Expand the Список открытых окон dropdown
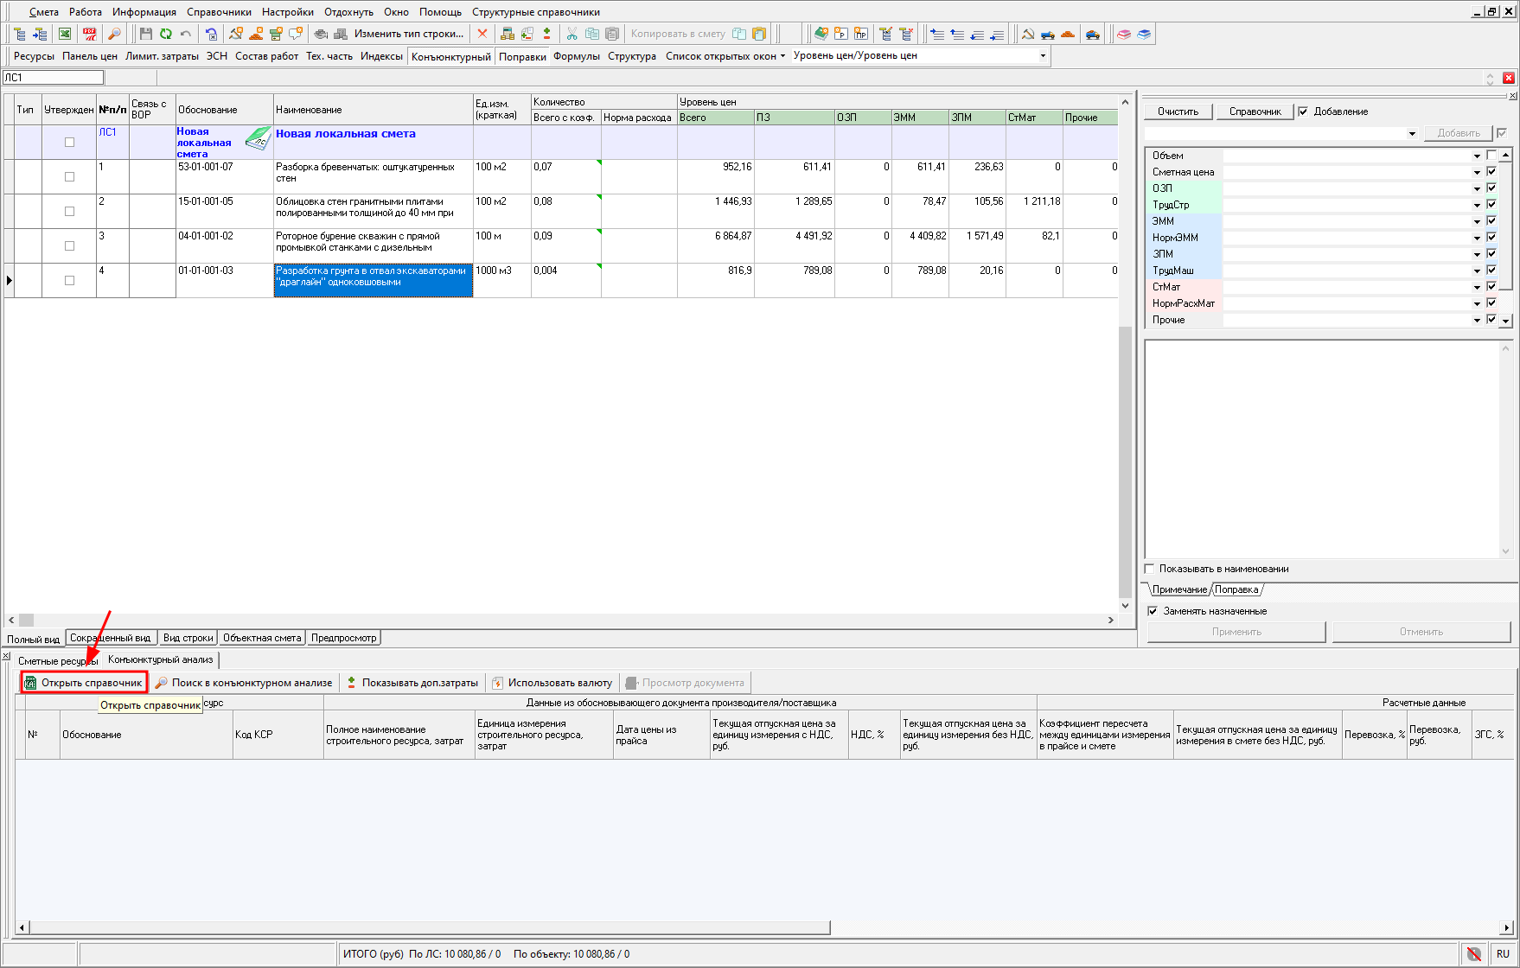Screen dimensions: 1520x968 click(x=782, y=56)
